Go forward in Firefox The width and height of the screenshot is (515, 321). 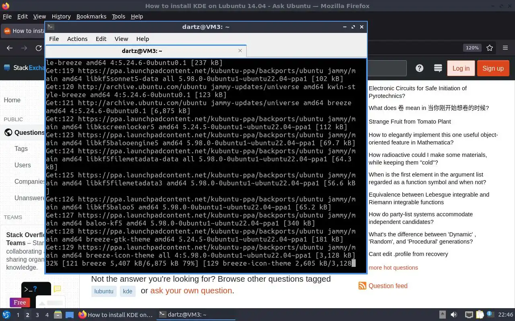24,48
